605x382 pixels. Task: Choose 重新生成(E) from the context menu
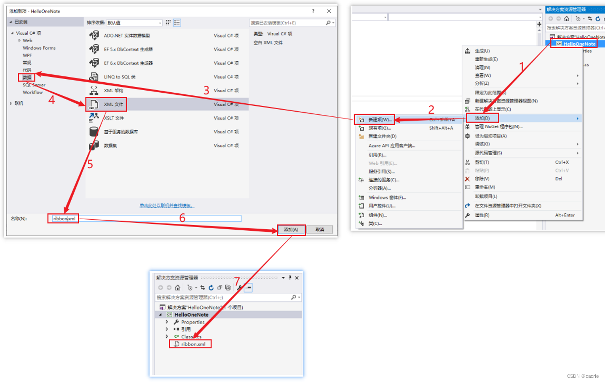(522, 59)
